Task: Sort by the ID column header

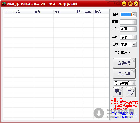Action: point(8,12)
